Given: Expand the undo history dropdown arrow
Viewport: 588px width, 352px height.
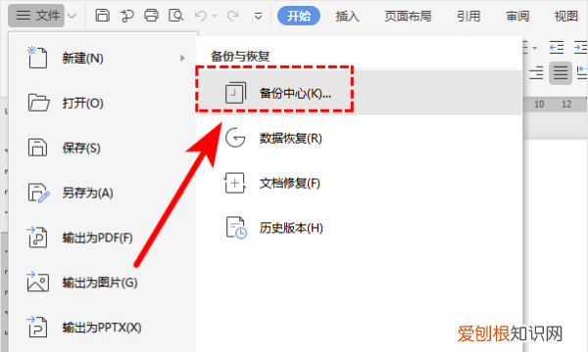Looking at the screenshot, I should (215, 16).
